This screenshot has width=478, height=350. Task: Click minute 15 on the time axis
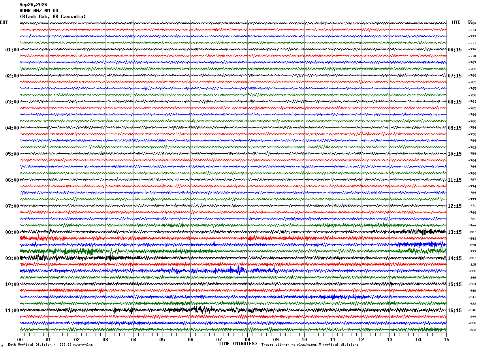tap(446, 339)
